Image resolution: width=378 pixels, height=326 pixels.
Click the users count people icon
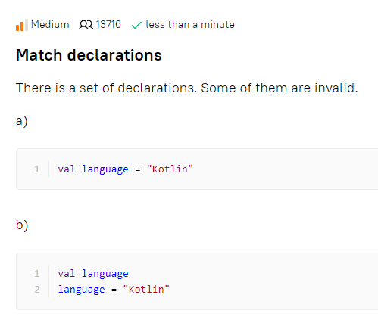coord(86,25)
